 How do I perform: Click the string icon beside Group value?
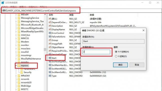pos(50,40)
